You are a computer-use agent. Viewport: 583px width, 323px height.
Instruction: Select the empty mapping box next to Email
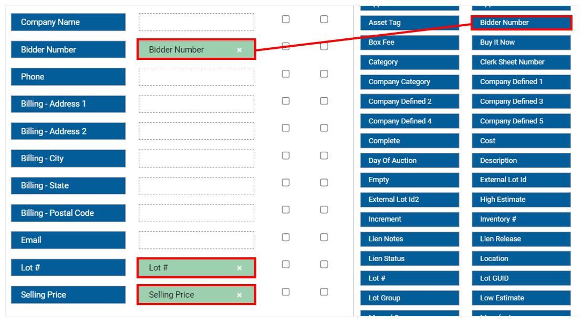tap(196, 240)
